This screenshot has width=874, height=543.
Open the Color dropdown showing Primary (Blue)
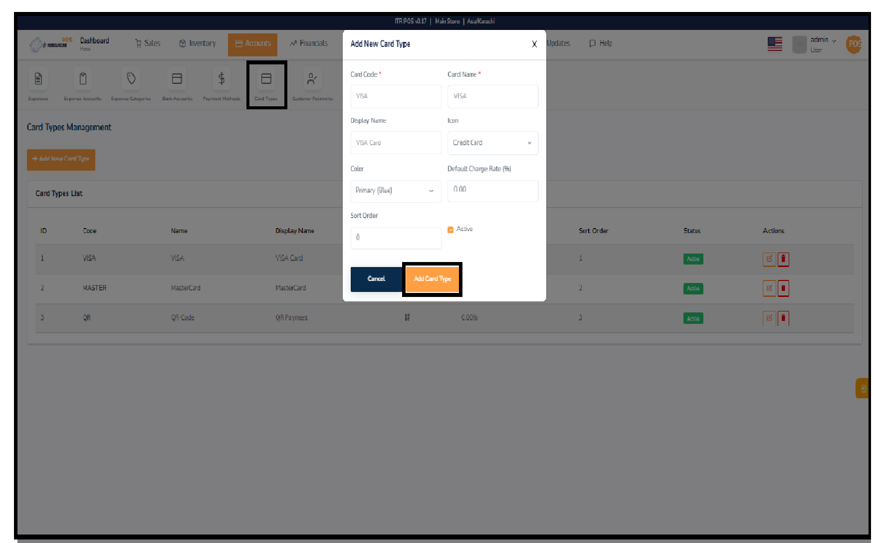[x=396, y=191]
